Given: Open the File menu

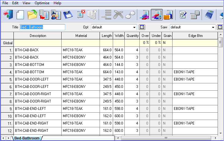Looking at the screenshot, I should pyautogui.click(x=5, y=3).
